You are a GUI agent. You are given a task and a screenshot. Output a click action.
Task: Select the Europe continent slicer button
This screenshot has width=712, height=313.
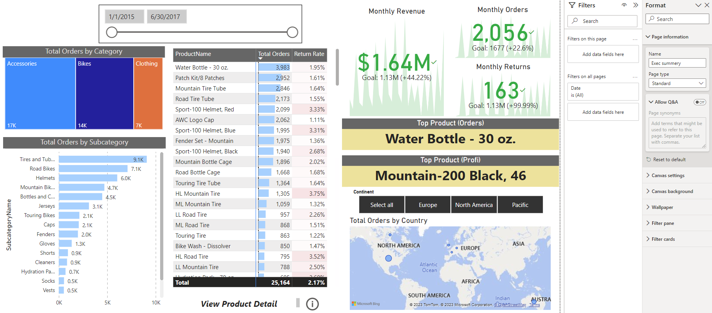(428, 205)
